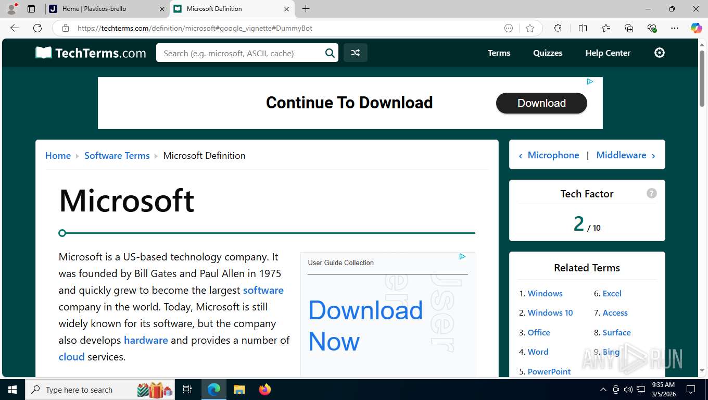Open related term Excel
This screenshot has height=400, width=708.
(x=612, y=293)
